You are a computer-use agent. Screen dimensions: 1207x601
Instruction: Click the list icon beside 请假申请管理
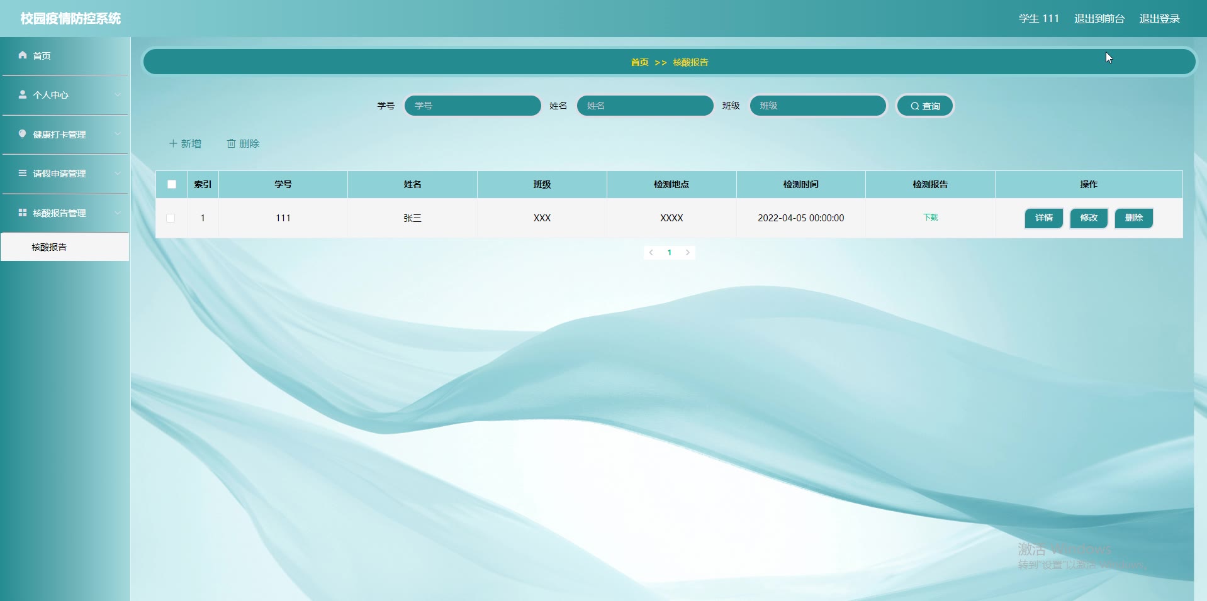point(23,173)
